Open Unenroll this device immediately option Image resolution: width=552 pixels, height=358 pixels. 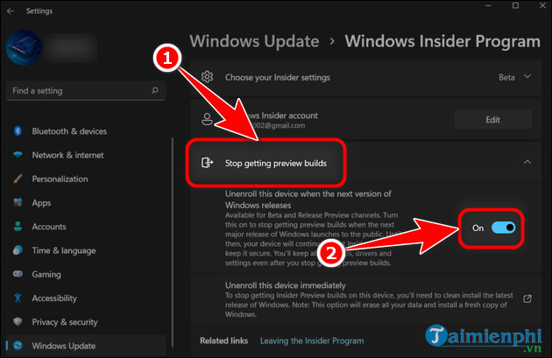(365, 299)
